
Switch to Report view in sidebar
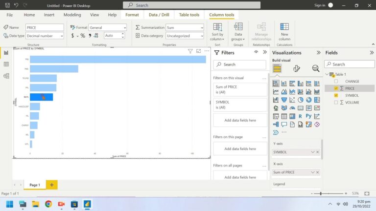(x=6, y=53)
